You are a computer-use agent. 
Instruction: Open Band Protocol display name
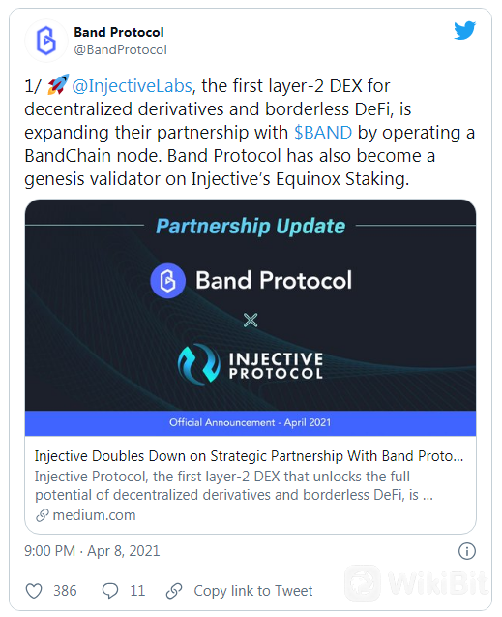(119, 32)
